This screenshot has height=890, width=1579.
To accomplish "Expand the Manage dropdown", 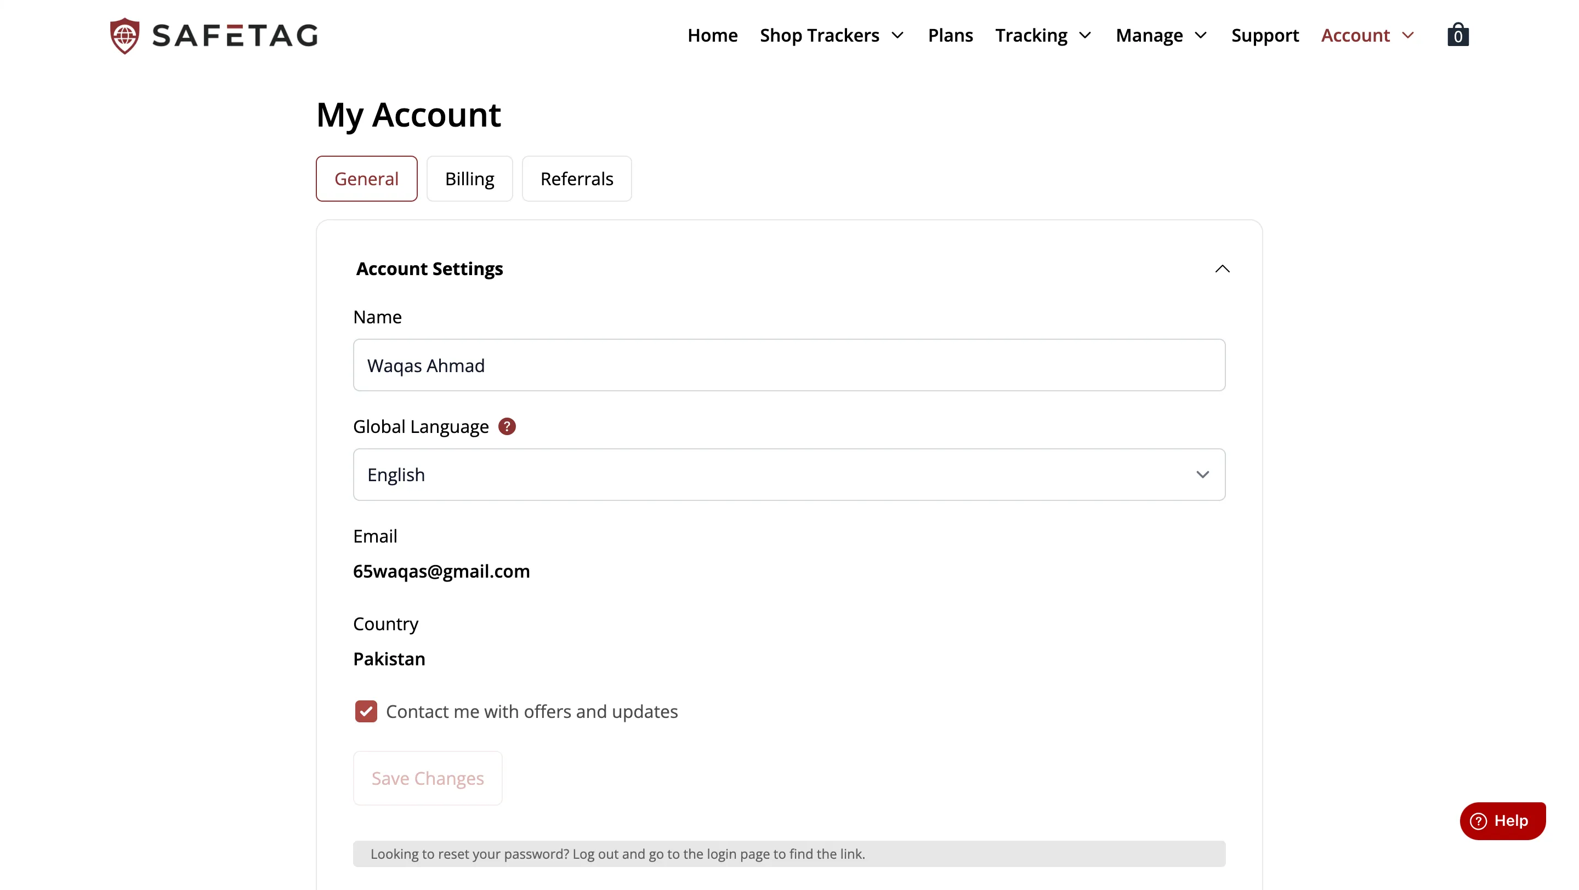I will pos(1160,35).
